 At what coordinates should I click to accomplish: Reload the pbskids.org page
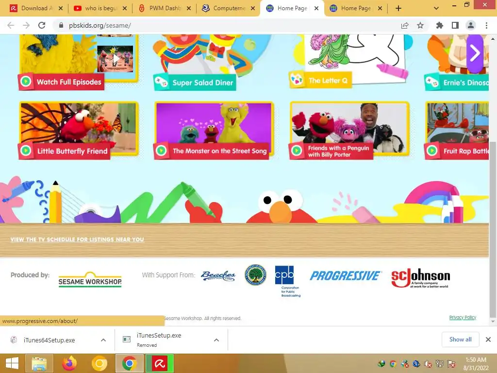click(x=42, y=25)
